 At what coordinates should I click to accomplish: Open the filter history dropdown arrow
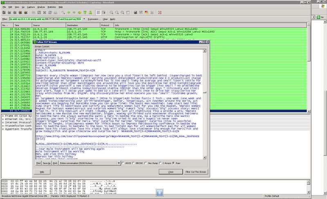pyautogui.click(x=84, y=19)
